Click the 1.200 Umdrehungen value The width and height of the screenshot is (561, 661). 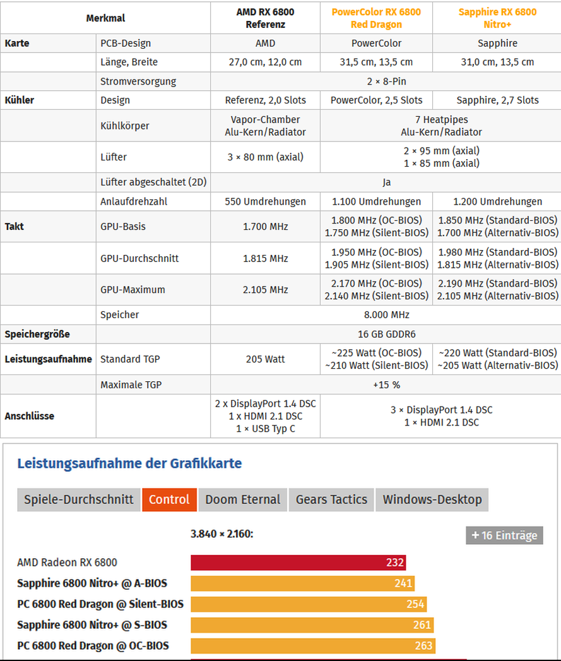tap(497, 201)
